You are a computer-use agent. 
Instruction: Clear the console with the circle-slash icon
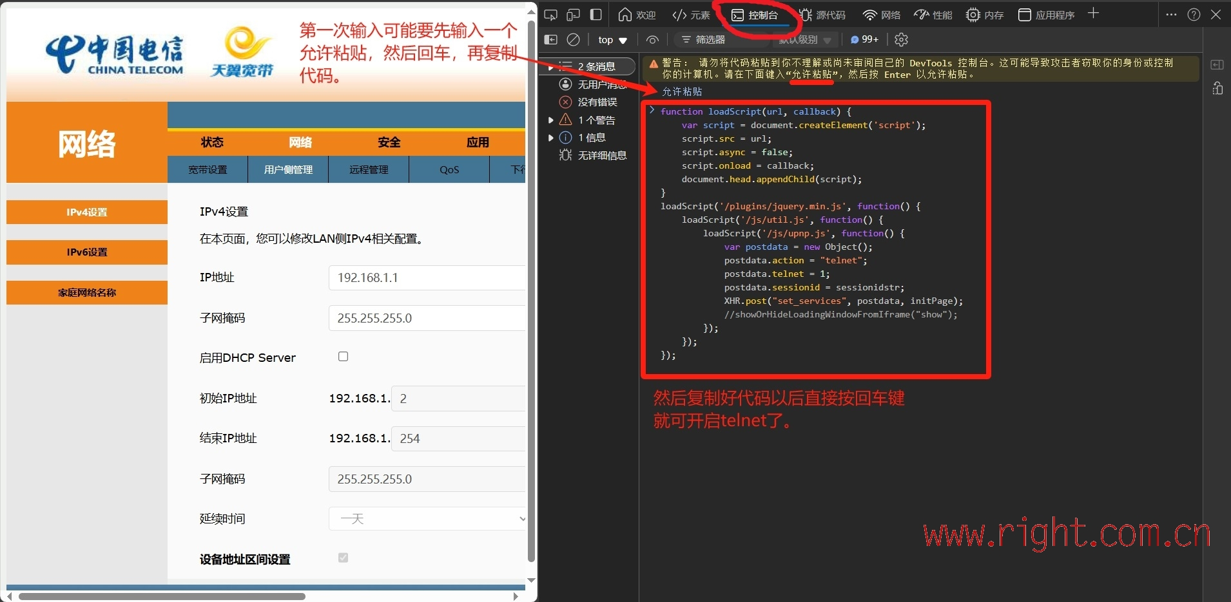click(x=573, y=40)
